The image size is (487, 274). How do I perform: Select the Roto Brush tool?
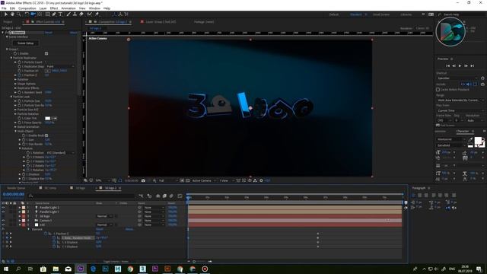tap(90, 14)
